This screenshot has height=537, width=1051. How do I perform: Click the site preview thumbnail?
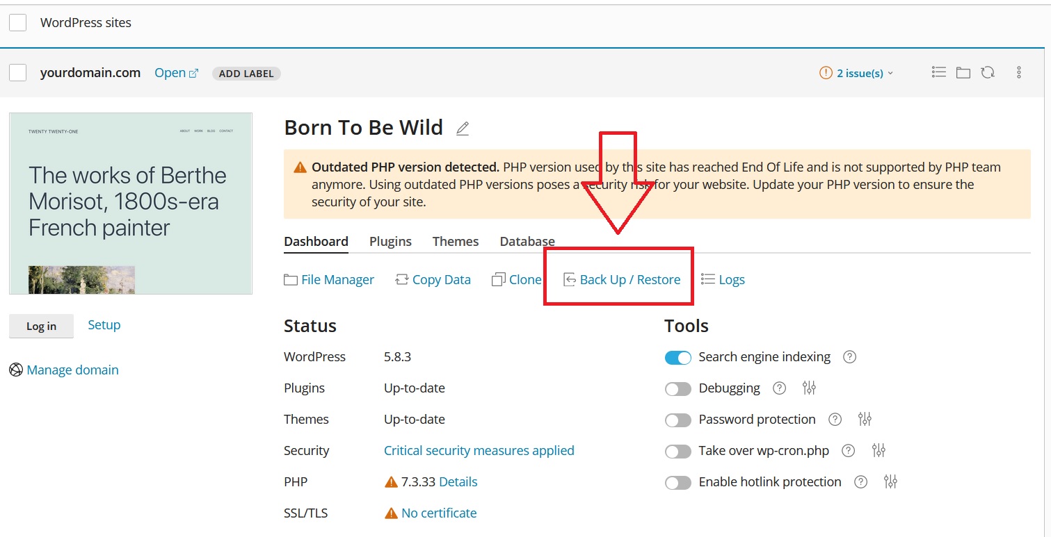tap(131, 203)
